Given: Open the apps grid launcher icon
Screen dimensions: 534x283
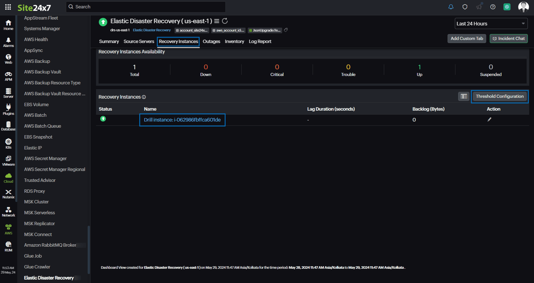Looking at the screenshot, I should [x=8, y=7].
